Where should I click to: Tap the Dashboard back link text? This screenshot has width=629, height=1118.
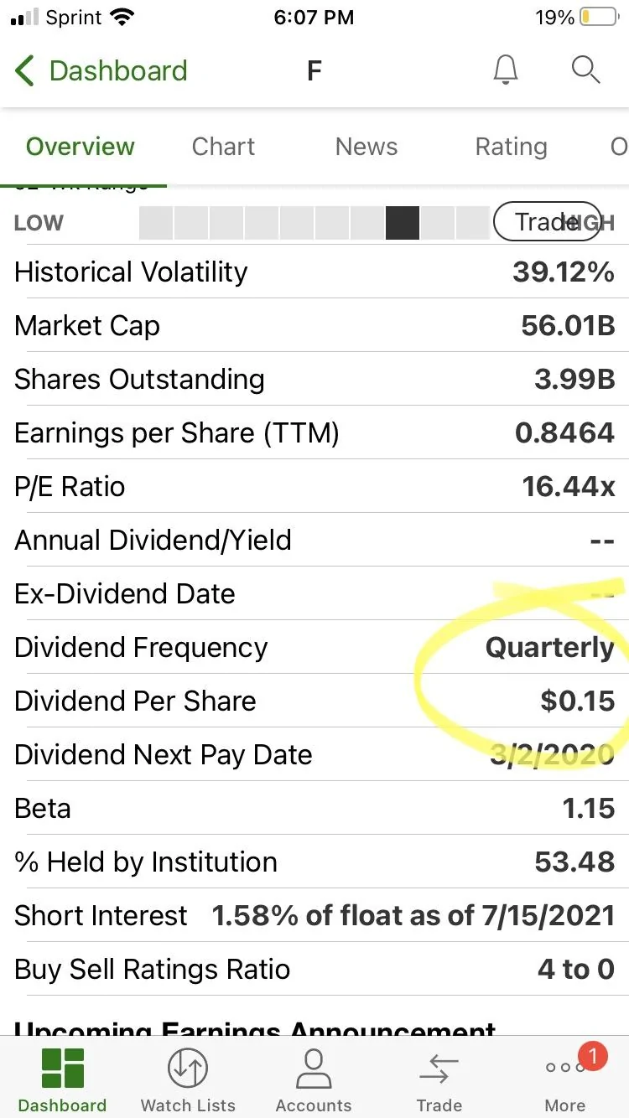click(118, 71)
